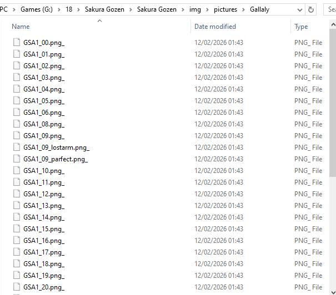This screenshot has width=336, height=295.
Task: Navigate to Games (G:) in breadcrumb
Action: [37, 9]
